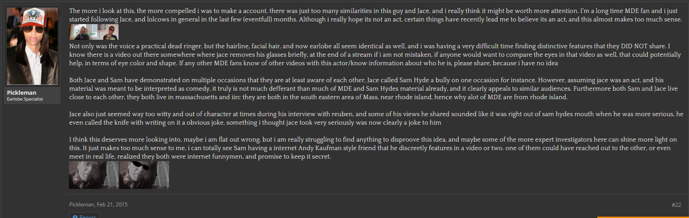Open the first bottom attachment thumbnail without sunglasses

[x=93, y=175]
